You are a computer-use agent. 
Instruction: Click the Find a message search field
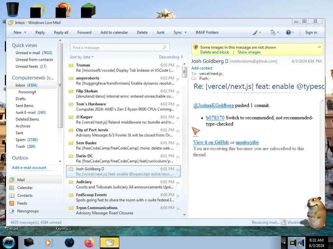(120, 47)
